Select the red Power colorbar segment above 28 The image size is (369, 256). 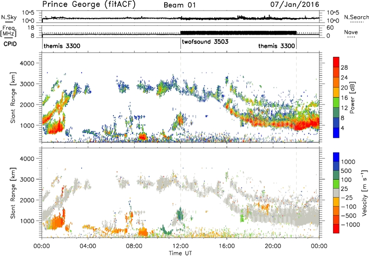[x=336, y=62]
